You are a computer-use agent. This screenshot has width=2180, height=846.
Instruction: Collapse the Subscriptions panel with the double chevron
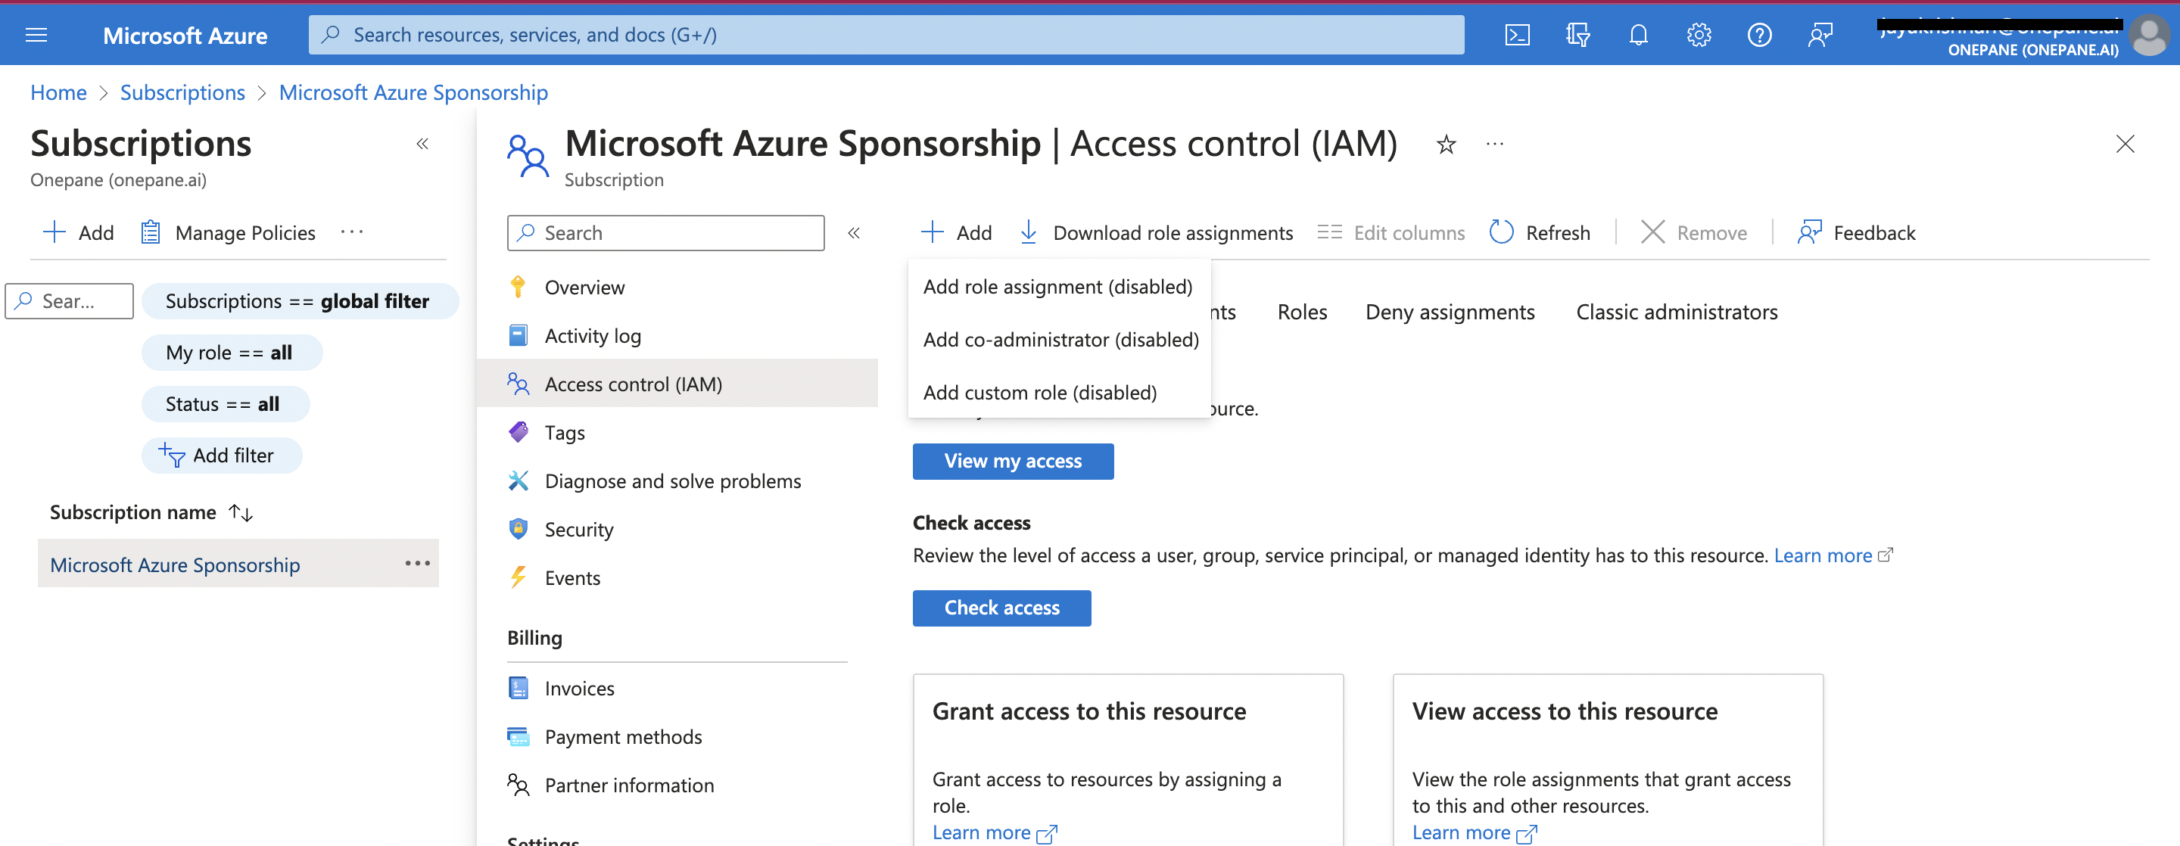coord(422,144)
